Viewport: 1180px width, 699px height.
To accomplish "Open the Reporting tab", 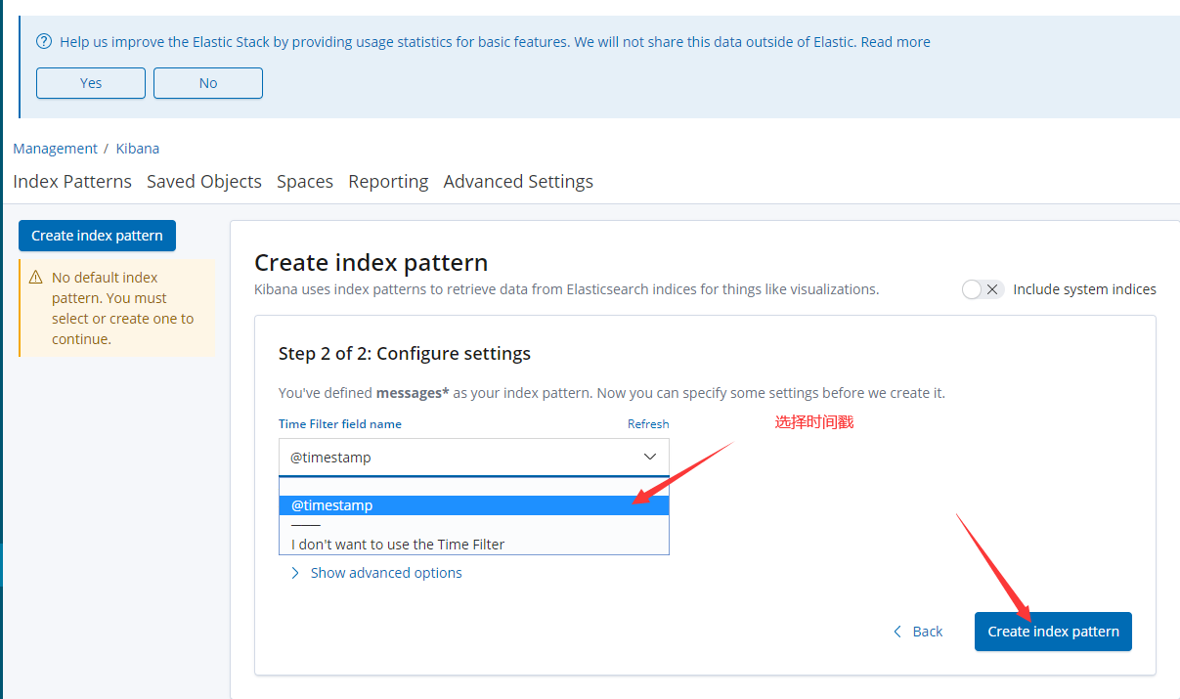I will [388, 181].
